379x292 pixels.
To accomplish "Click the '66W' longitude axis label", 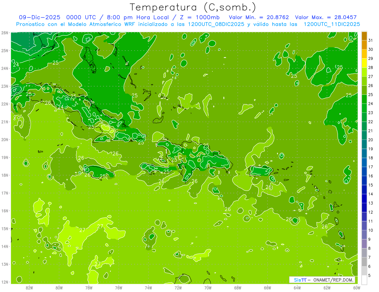I will [267, 288].
